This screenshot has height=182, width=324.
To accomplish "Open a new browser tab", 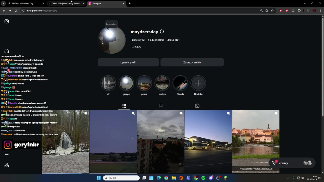I will [130, 4].
